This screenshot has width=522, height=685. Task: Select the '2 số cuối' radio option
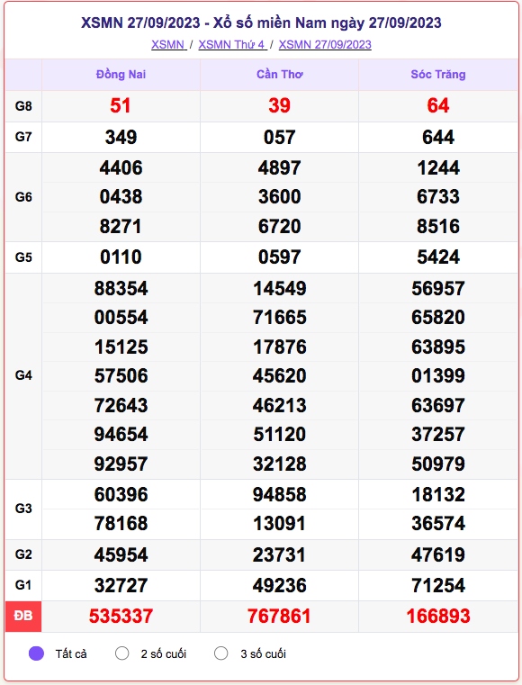(121, 653)
